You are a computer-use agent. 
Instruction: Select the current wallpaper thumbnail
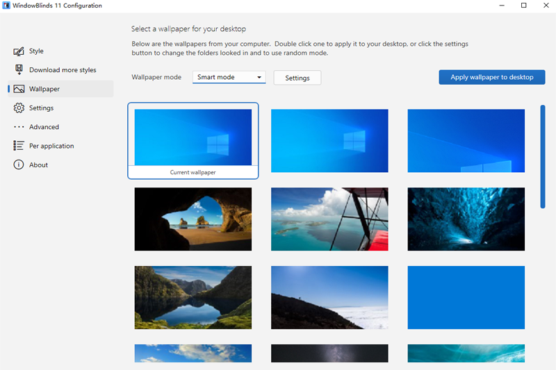click(x=193, y=137)
